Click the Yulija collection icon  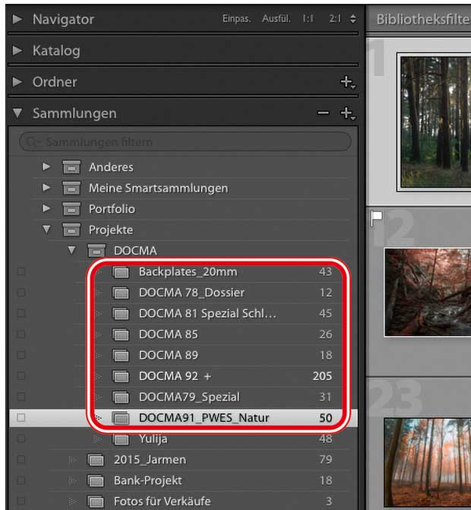(x=121, y=439)
